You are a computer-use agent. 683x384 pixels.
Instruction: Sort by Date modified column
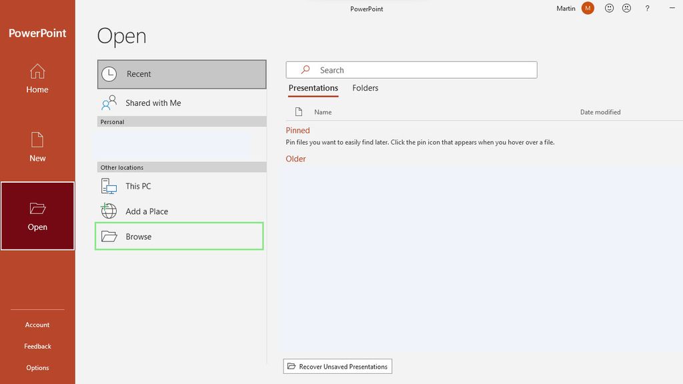coord(600,112)
